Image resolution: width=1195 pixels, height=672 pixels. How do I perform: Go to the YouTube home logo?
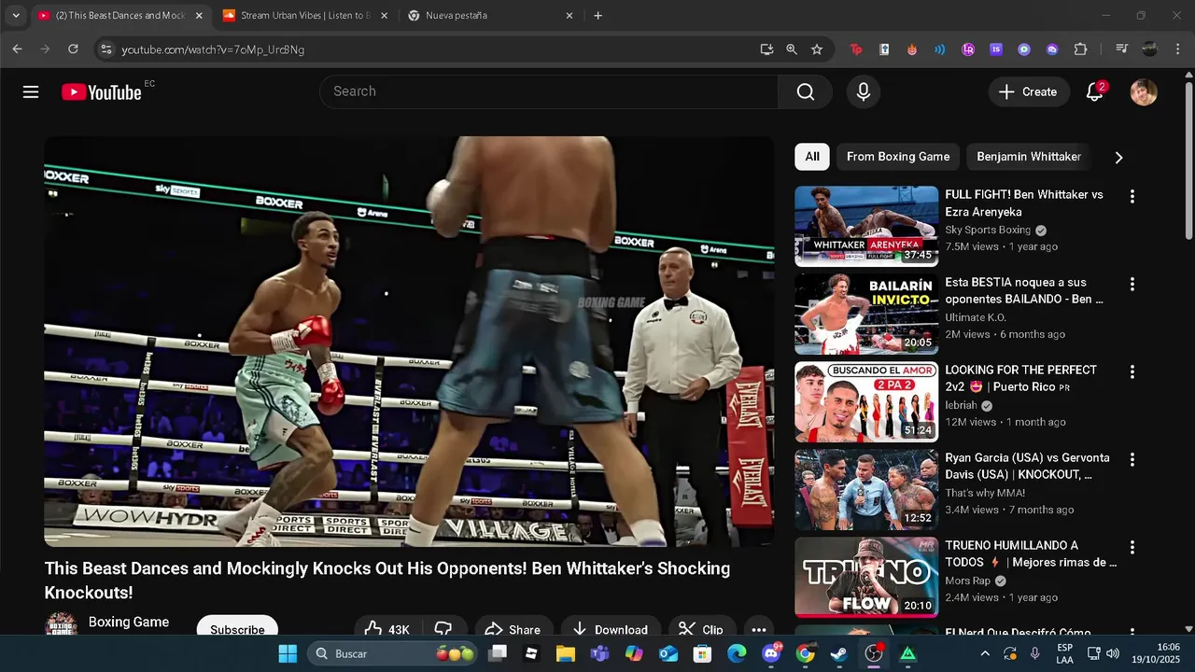click(x=102, y=91)
